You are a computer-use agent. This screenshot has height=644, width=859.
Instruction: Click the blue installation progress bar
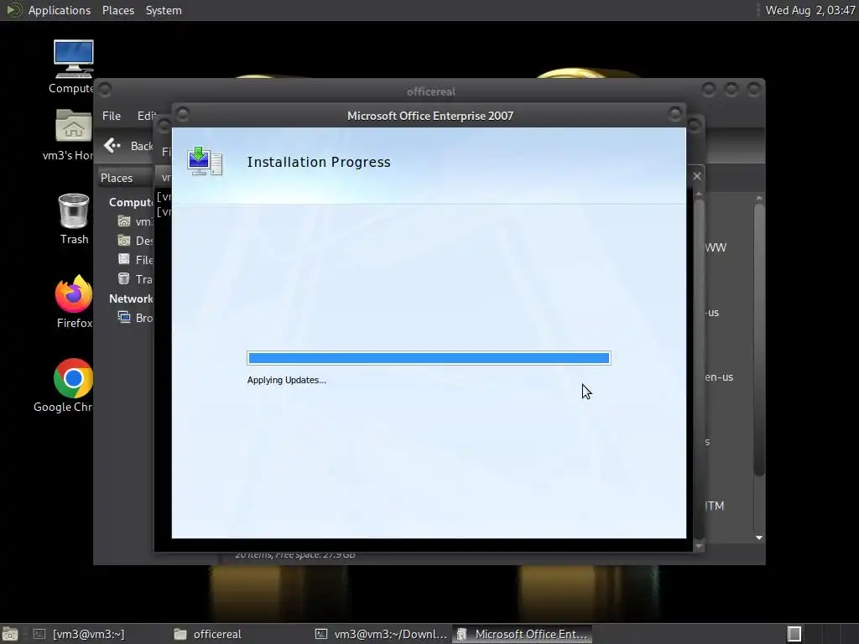(x=429, y=357)
